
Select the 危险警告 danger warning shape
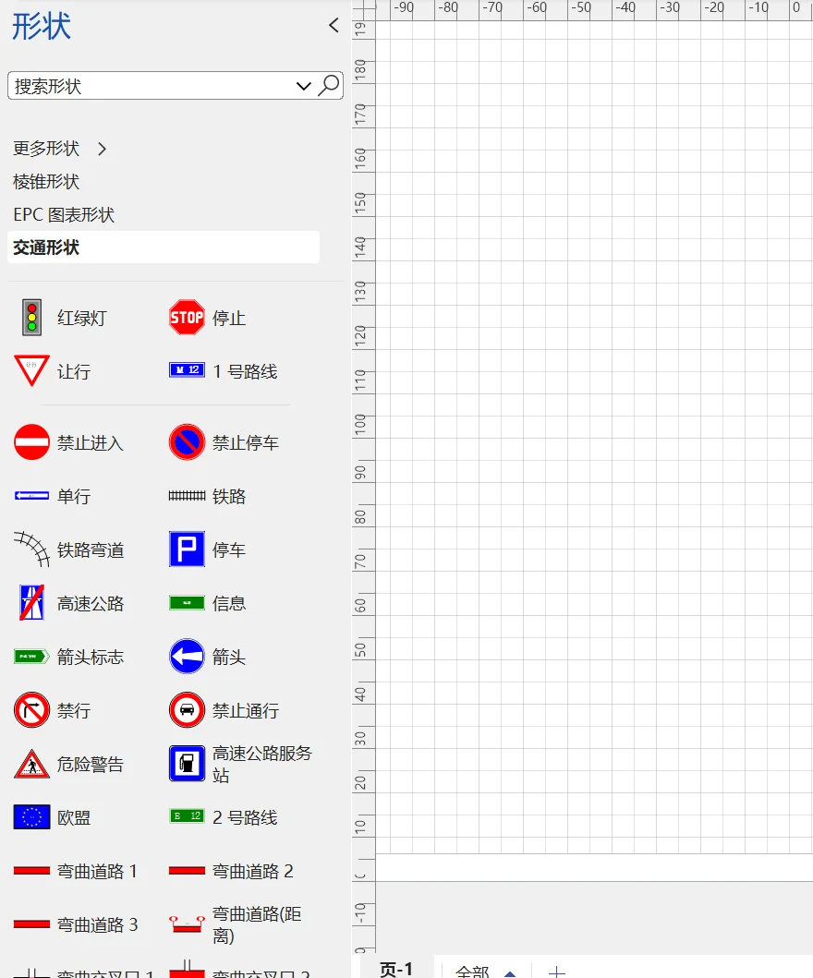coord(30,764)
